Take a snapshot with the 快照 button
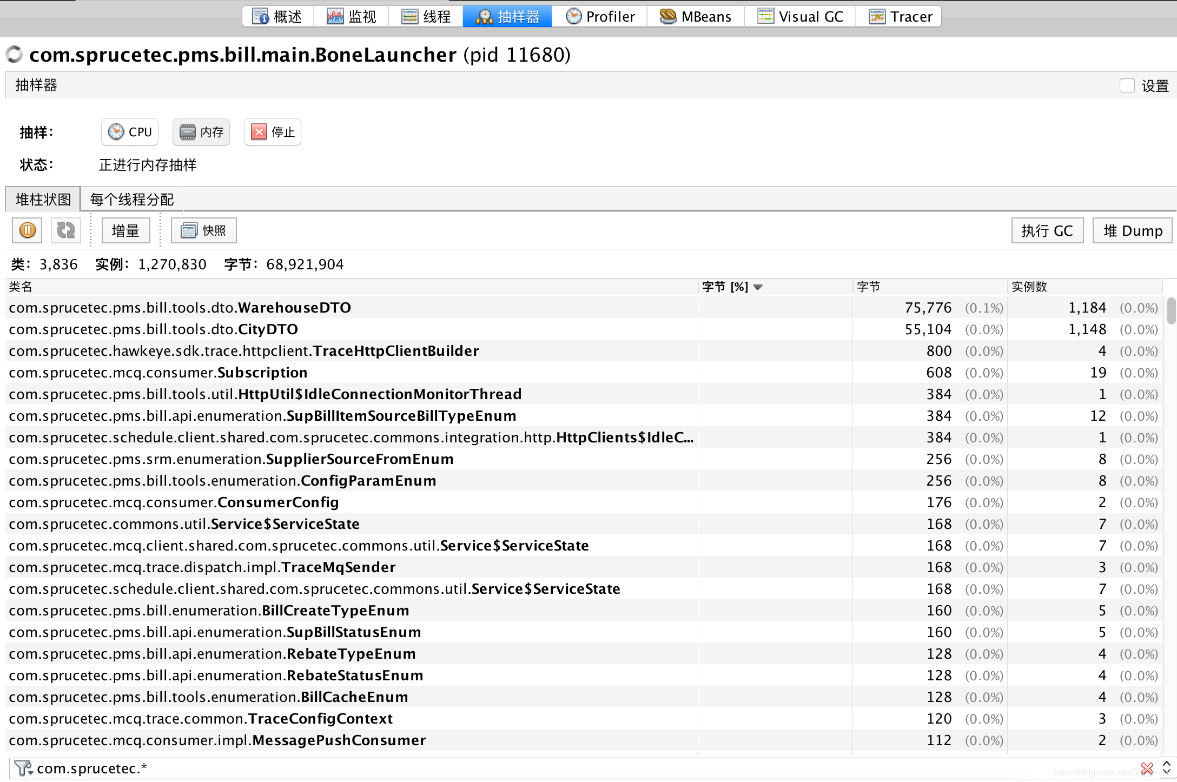1177x782 pixels. (204, 231)
